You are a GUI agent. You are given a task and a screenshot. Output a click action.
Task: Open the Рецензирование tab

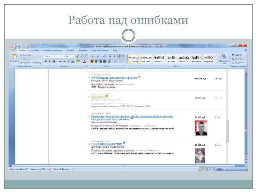(x=100, y=50)
